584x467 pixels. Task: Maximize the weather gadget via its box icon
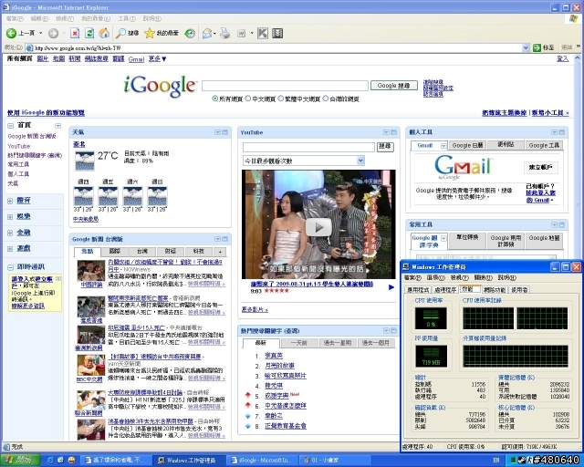click(x=225, y=132)
